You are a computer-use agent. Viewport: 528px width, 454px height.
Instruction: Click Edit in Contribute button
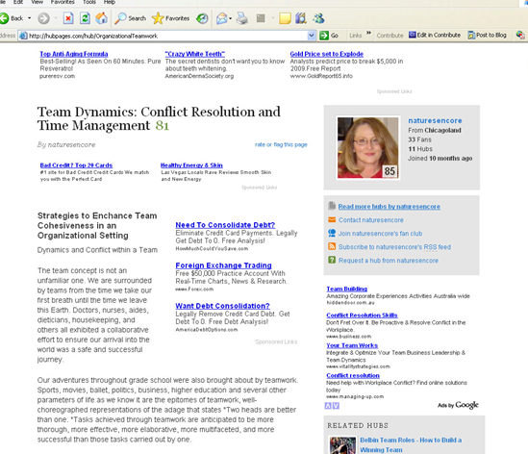tap(435, 35)
